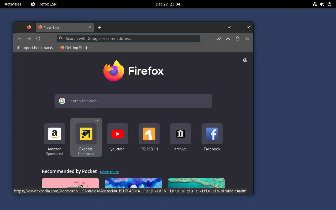Open the 192.168.1.1 shortcut tile
This screenshot has height=210, width=336.
pyautogui.click(x=149, y=138)
